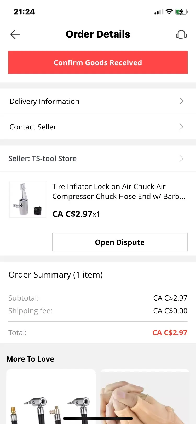
Task: Tap the back arrow icon
Action: [x=15, y=34]
